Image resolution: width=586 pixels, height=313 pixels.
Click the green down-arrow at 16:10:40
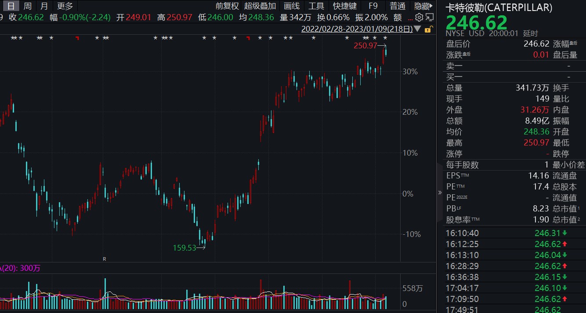564,233
